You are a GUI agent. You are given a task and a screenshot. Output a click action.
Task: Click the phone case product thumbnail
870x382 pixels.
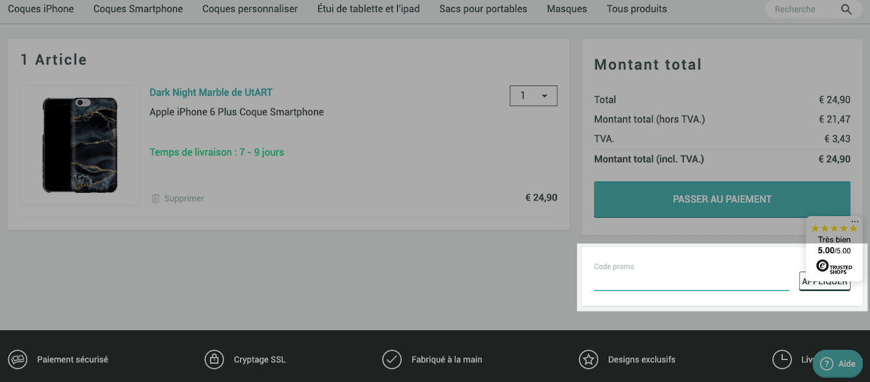(80, 145)
